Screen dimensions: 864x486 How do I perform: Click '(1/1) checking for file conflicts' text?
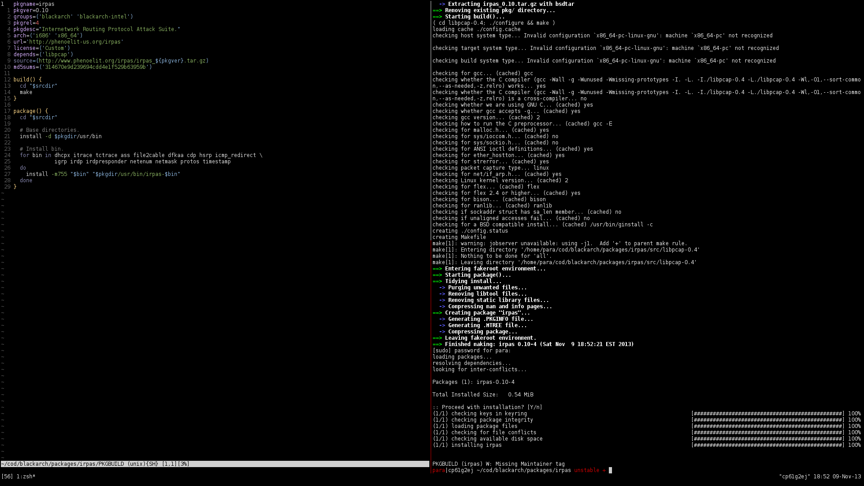pos(485,432)
